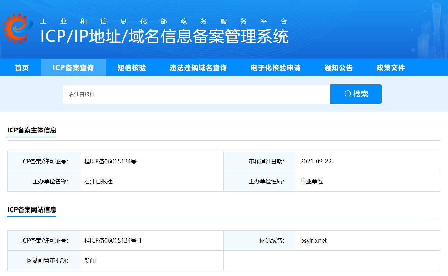The width and height of the screenshot is (448, 276).
Task: Click license number 桂ICP备06015124号
Action: click(x=110, y=161)
